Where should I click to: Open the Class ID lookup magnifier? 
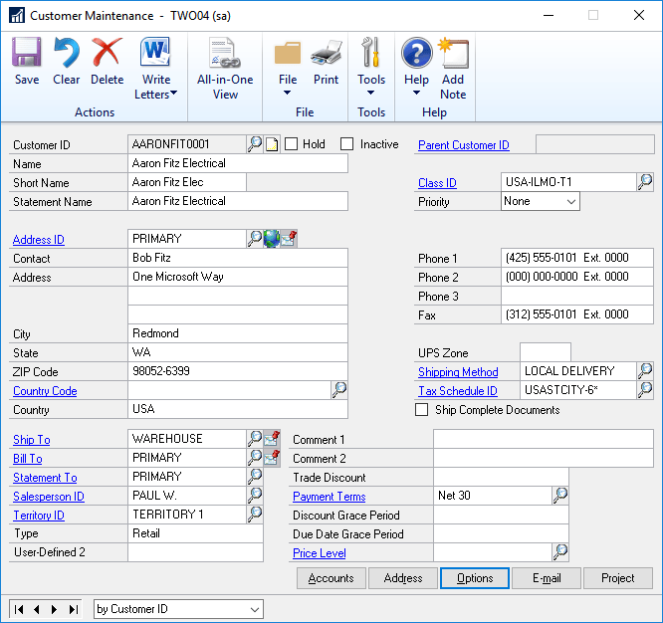click(645, 182)
